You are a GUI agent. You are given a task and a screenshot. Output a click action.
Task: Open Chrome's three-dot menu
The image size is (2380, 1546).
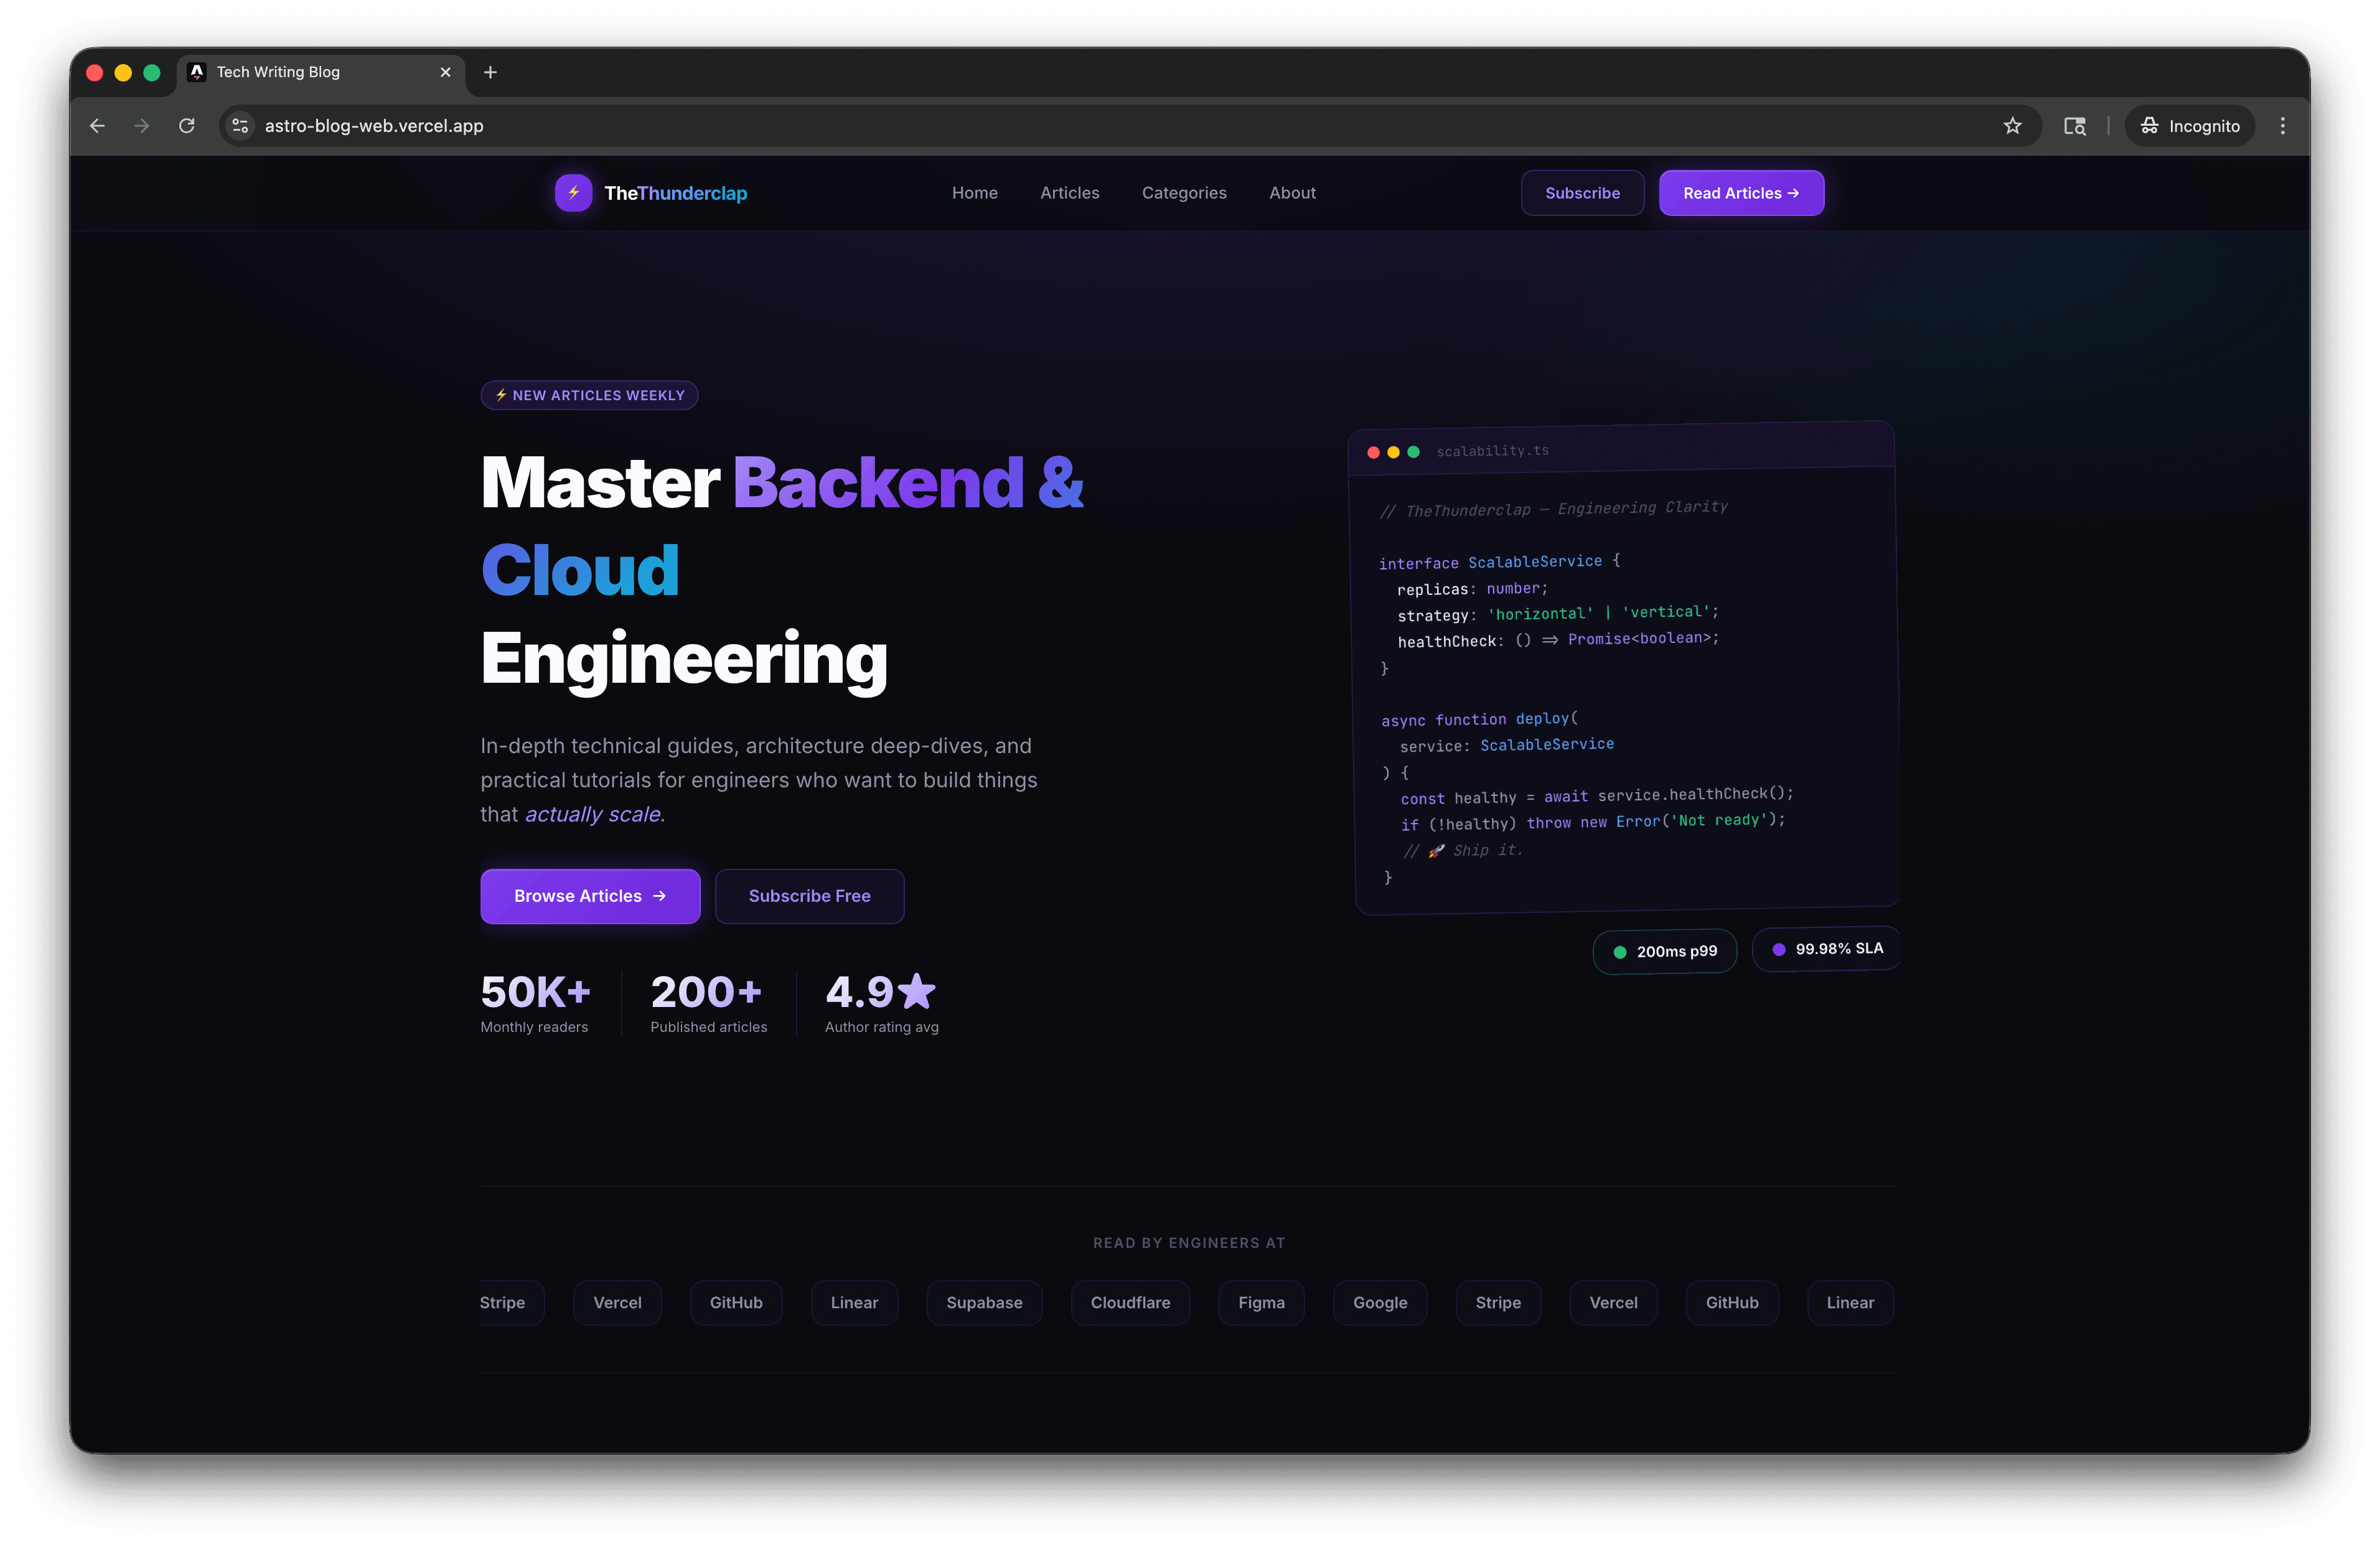2283,125
